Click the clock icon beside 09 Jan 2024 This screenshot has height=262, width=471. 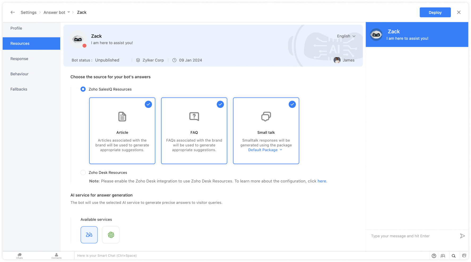[x=174, y=60]
